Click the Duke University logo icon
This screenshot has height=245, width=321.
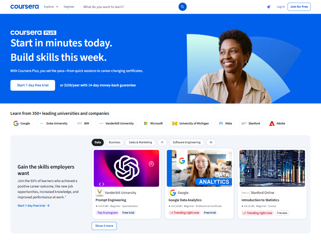[x=42, y=123]
